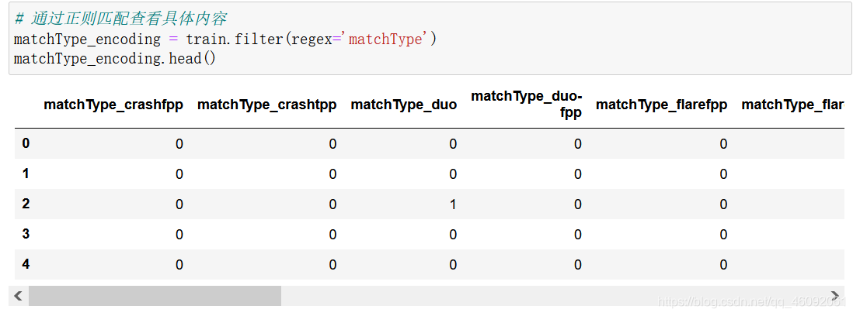
Task: Click row 0 value under matchType_duo-fpp
Action: (x=578, y=144)
